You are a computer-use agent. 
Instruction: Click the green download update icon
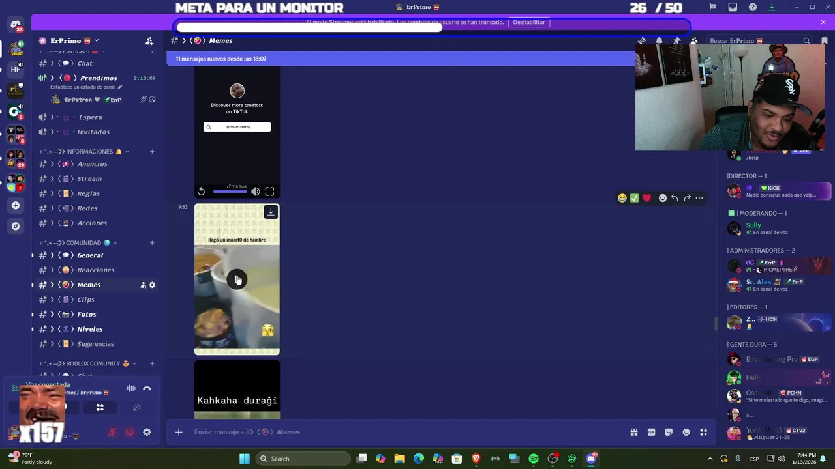click(772, 7)
